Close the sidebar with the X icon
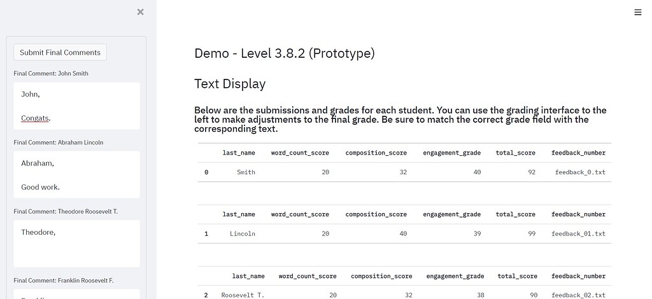The width and height of the screenshot is (652, 299). point(140,11)
